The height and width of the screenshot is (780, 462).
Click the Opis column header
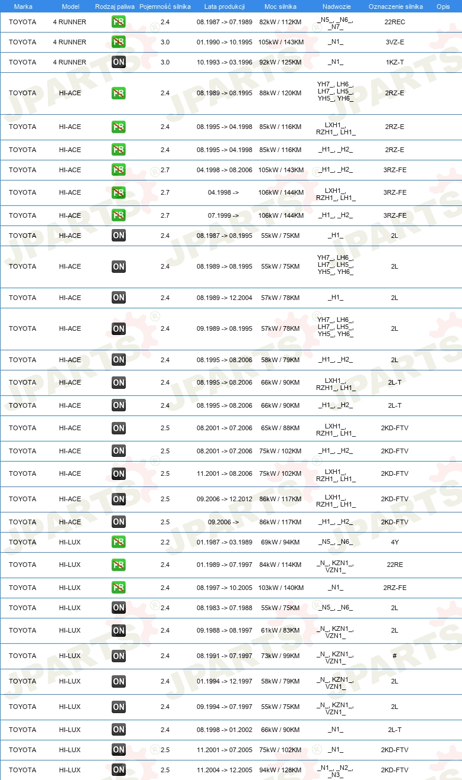443,6
